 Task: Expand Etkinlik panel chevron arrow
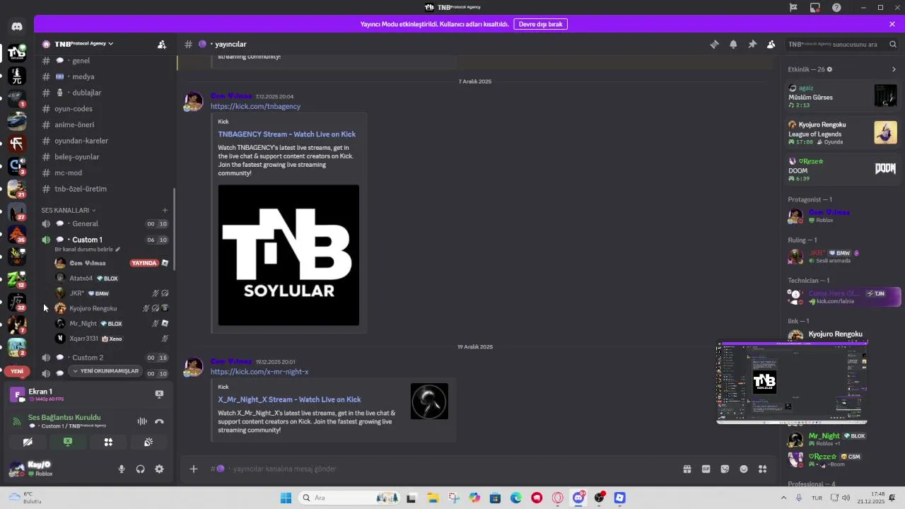coord(894,69)
